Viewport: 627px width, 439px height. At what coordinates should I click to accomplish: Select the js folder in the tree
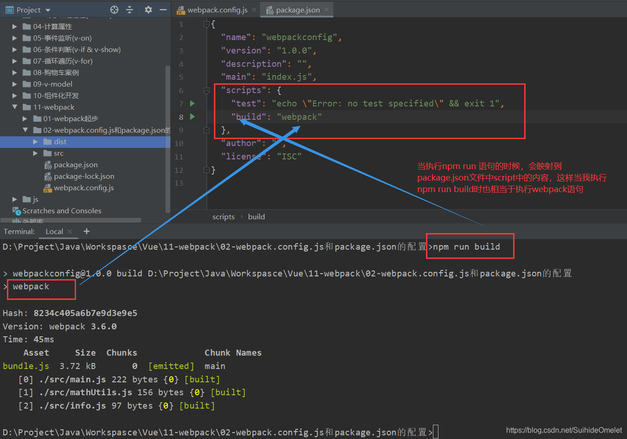point(35,199)
